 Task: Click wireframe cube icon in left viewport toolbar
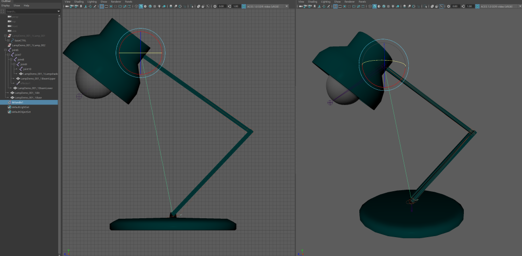[135, 6]
